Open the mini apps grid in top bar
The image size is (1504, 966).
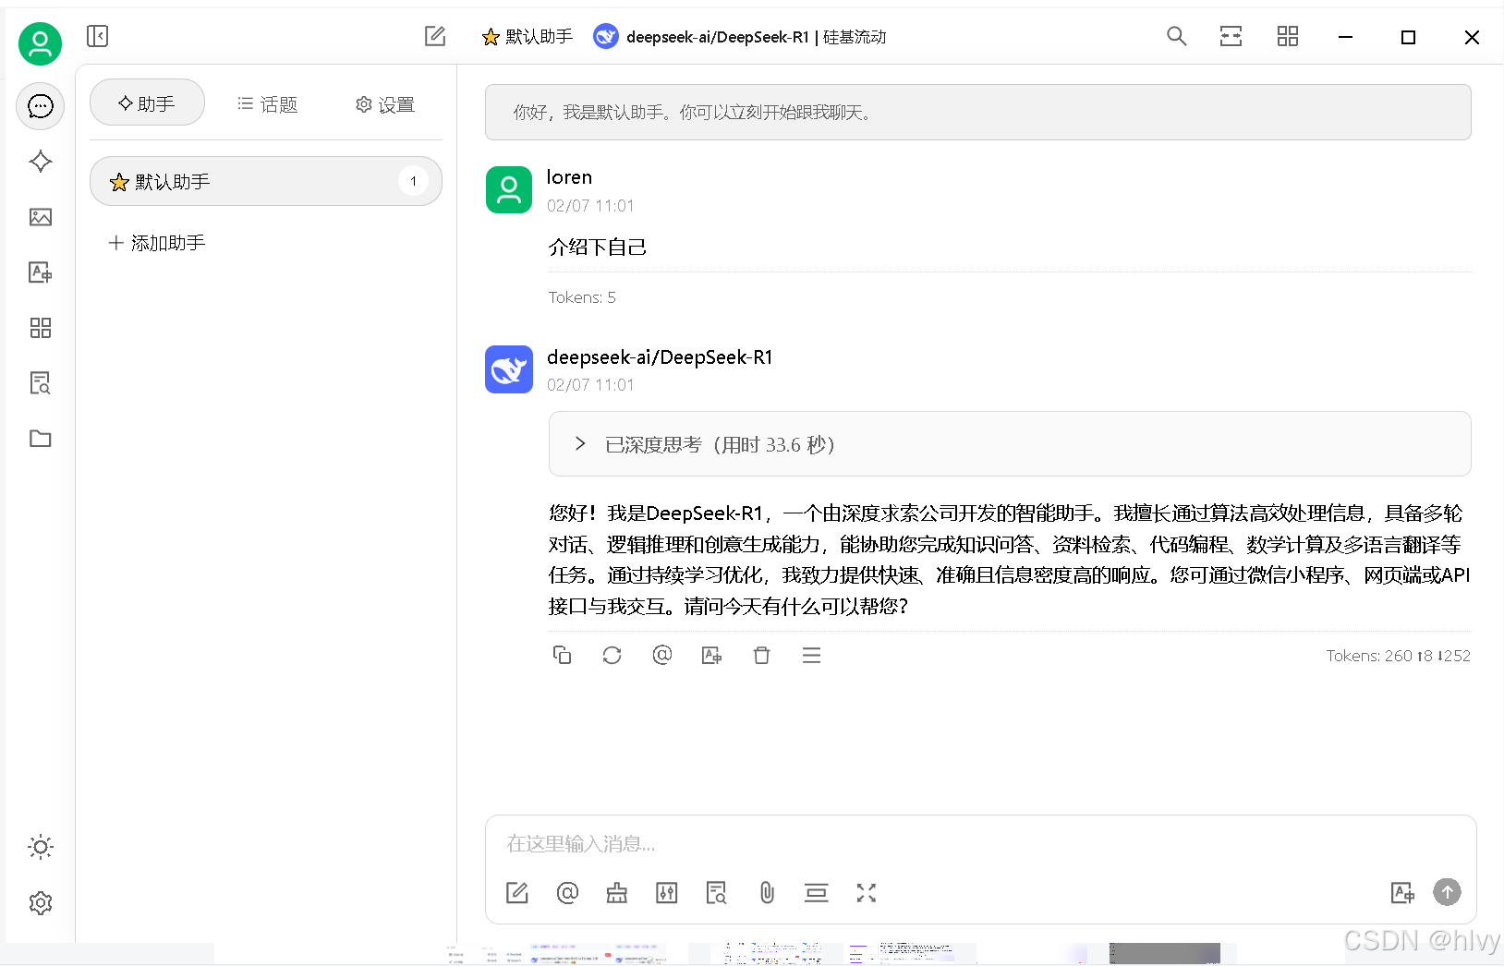[x=1287, y=36]
